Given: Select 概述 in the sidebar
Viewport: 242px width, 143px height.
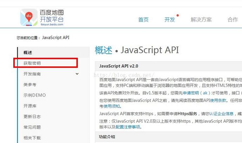Looking at the screenshot, I should (28, 52).
